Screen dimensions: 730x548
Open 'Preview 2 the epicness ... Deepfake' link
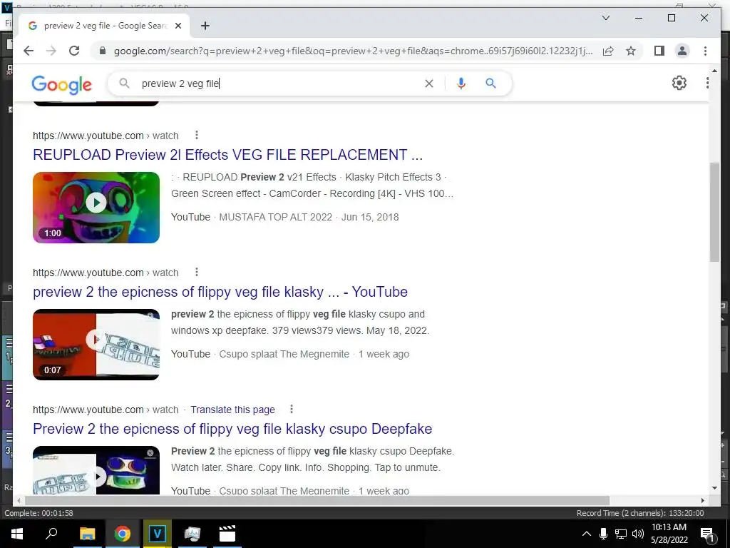click(232, 429)
